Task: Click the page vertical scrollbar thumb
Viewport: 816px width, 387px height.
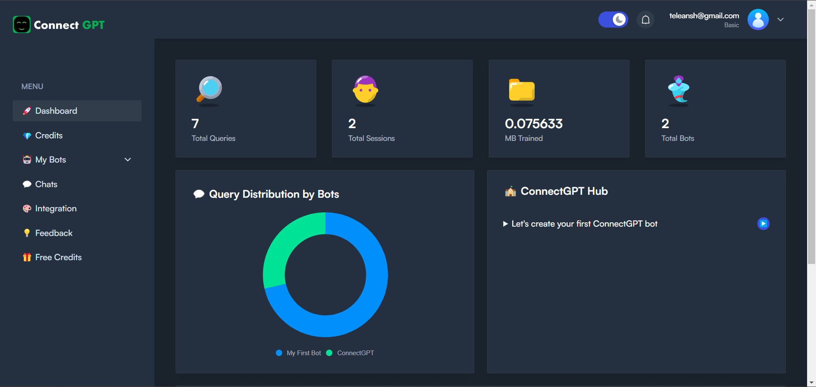Action: pos(811,137)
